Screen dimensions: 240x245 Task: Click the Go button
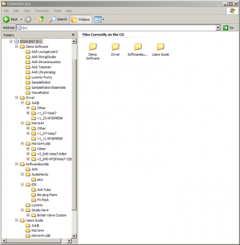pos(228,28)
